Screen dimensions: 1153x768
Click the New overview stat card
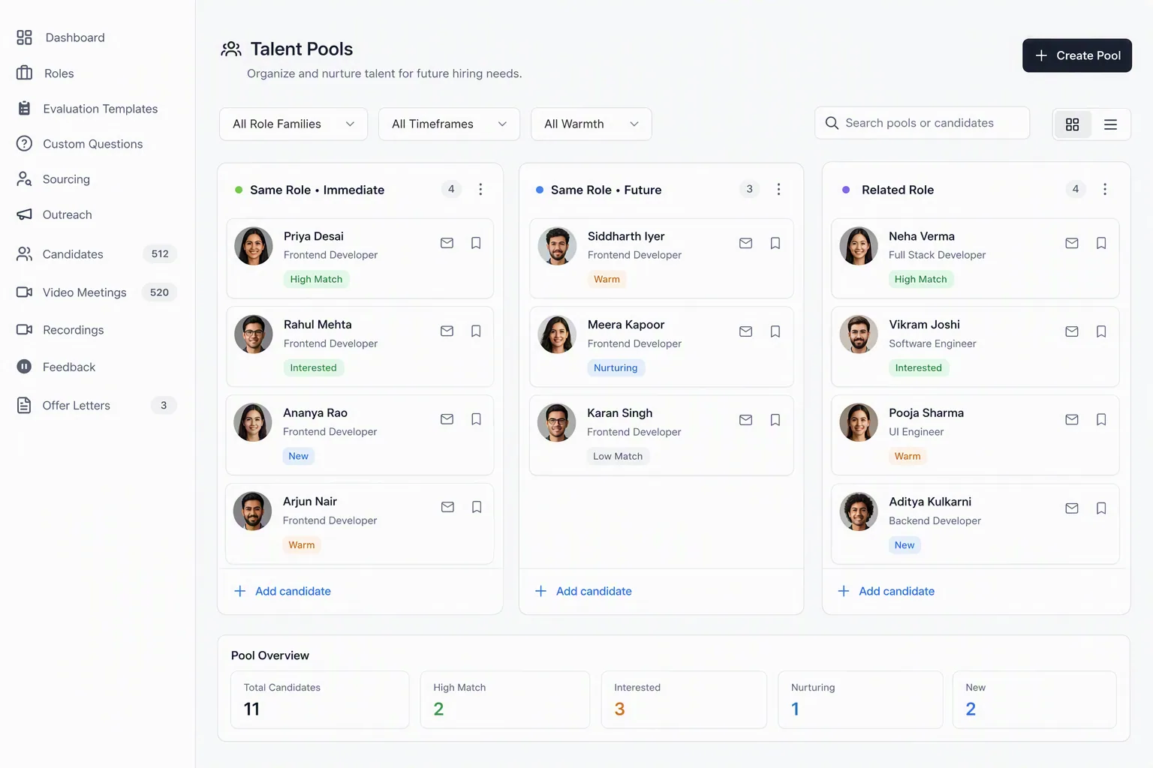(1034, 700)
